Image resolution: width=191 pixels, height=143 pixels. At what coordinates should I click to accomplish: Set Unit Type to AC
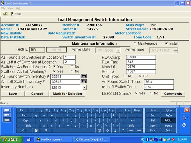click(x=125, y=76)
